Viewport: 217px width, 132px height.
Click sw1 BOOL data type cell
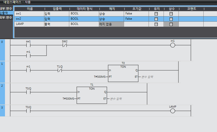84,14
